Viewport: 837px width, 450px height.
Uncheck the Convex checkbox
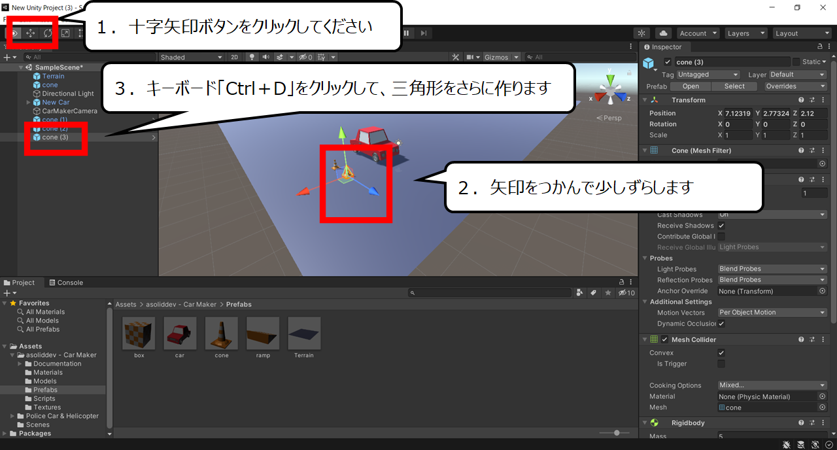(x=721, y=353)
